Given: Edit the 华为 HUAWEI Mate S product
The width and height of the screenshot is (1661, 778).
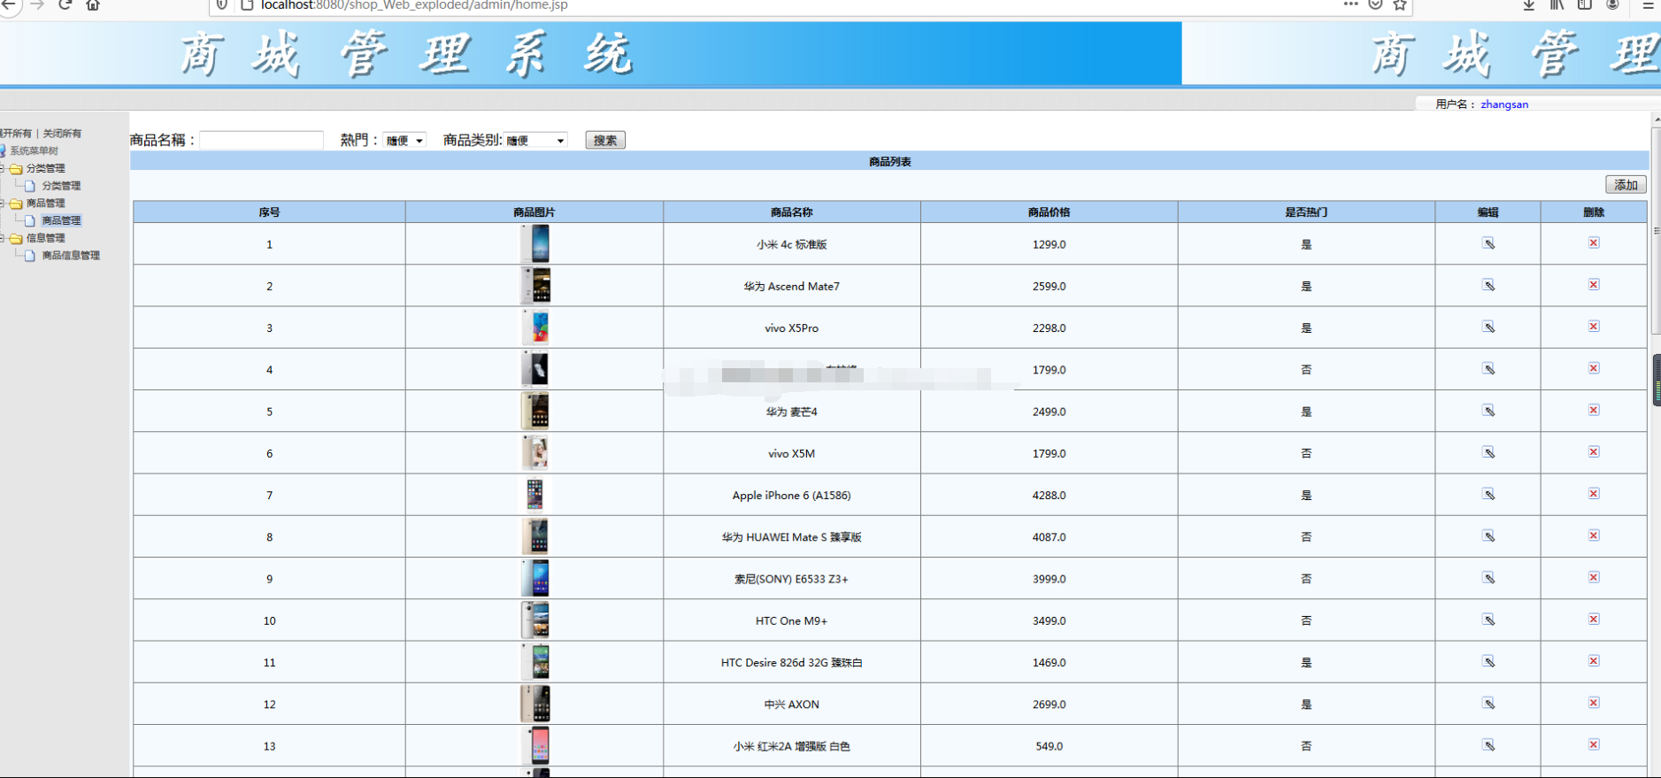Looking at the screenshot, I should pos(1488,535).
